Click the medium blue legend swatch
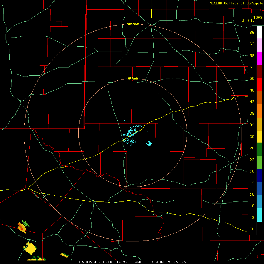The image size is (264, 264). 259,189
